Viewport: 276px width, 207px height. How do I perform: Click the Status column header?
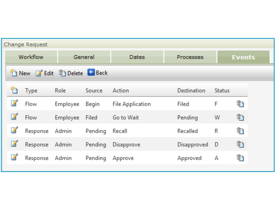pyautogui.click(x=222, y=91)
